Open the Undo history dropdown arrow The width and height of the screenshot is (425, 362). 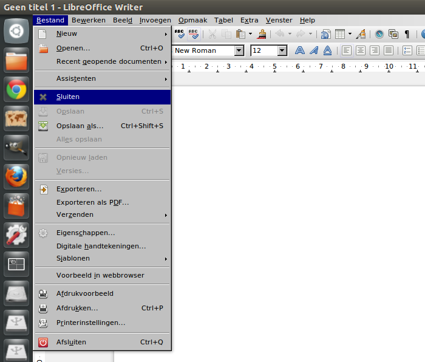coord(290,34)
